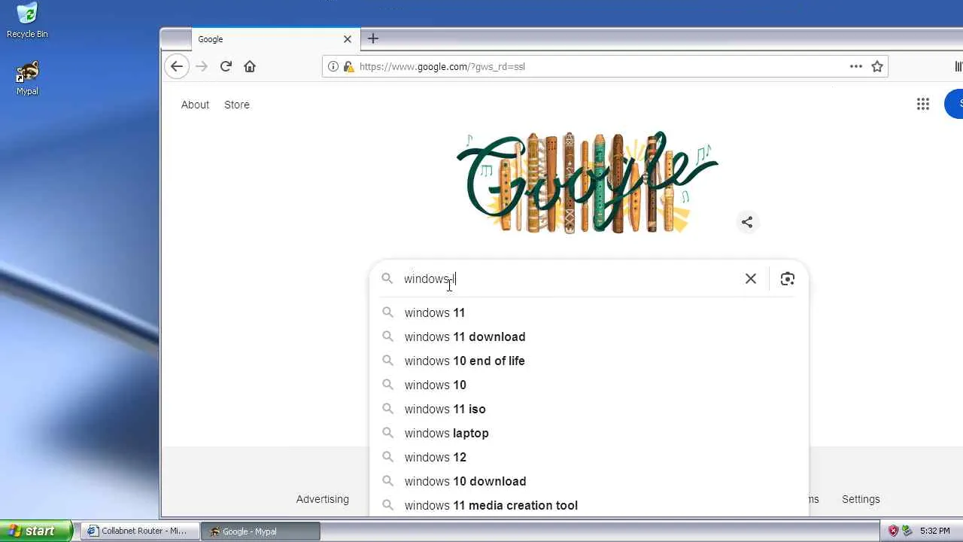Bookmark this page with the star

point(877,66)
